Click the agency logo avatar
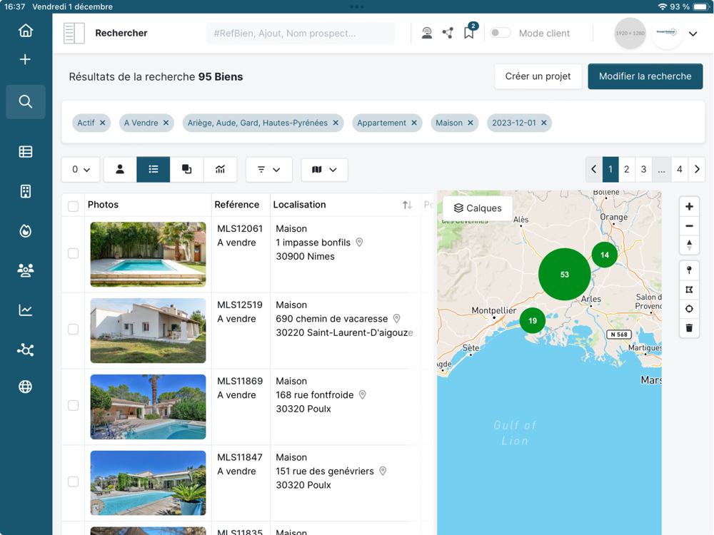The width and height of the screenshot is (714, 535). pyautogui.click(x=667, y=32)
